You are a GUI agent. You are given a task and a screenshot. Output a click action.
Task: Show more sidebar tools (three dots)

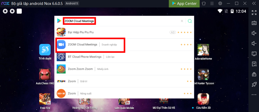point(254,95)
